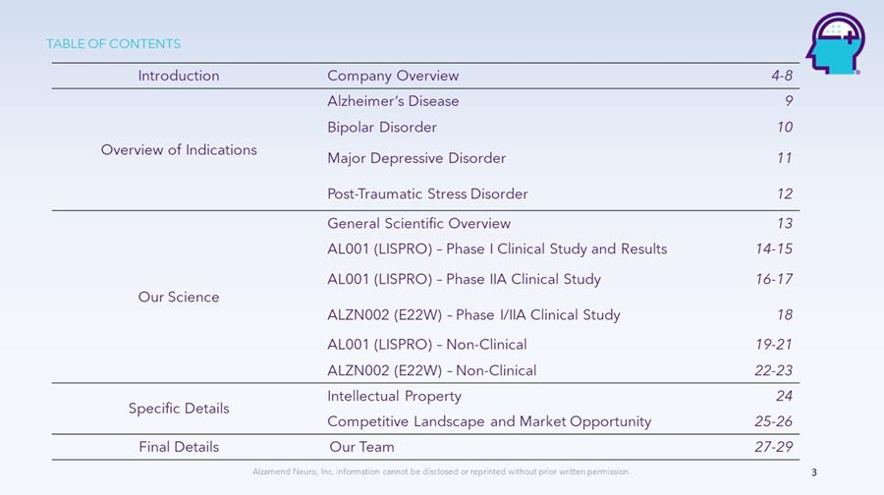Open the Our Team entry
Viewport: 884px width, 495px height.
tap(362, 447)
